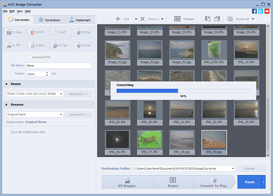The height and width of the screenshot is (196, 273).
Task: Open the View menu
Action: (x=20, y=11)
